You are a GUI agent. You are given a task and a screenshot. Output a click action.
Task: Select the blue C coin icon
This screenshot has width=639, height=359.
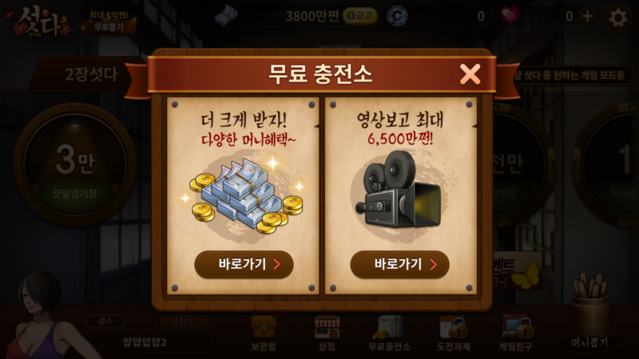pos(397,16)
